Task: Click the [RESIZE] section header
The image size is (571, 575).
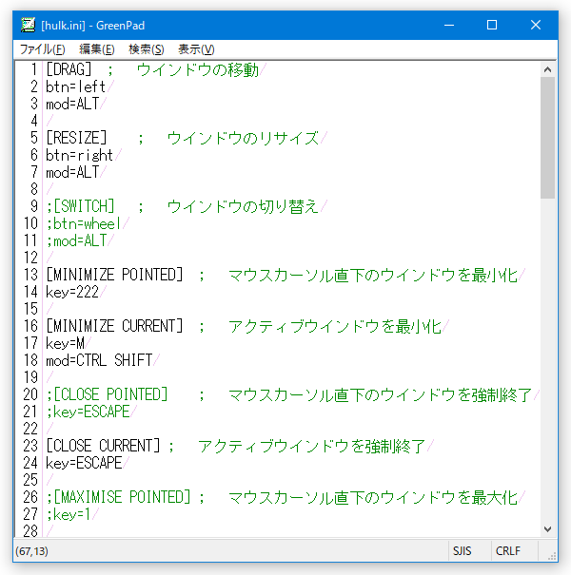Action: point(76,138)
